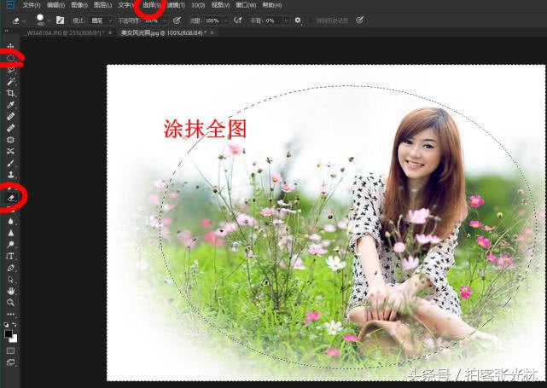Toggle pressure for opacity icon

(x=177, y=20)
